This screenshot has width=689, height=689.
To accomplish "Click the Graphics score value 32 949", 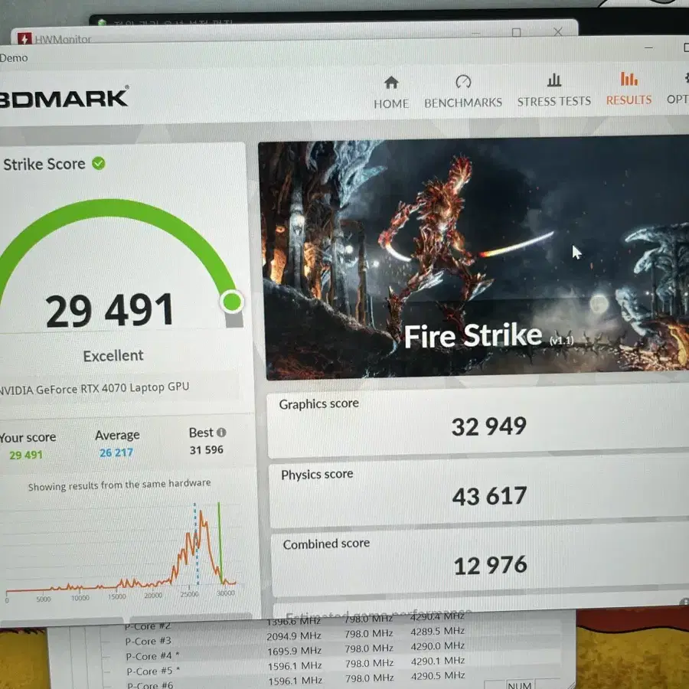I will coord(489,426).
